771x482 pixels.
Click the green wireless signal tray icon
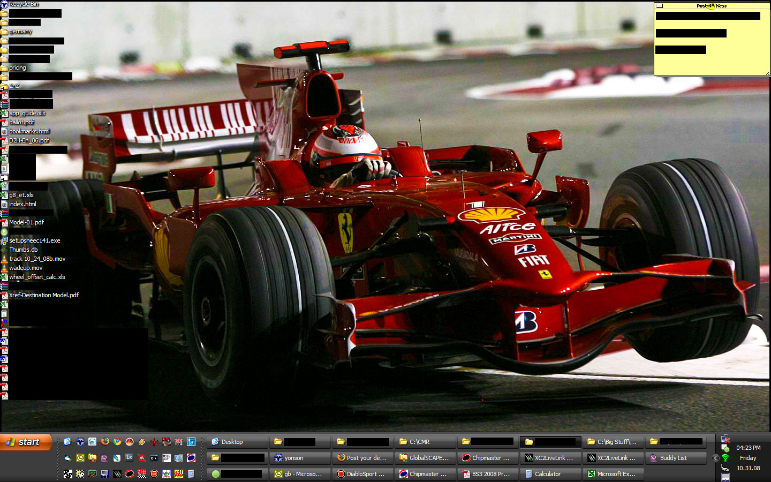click(725, 458)
